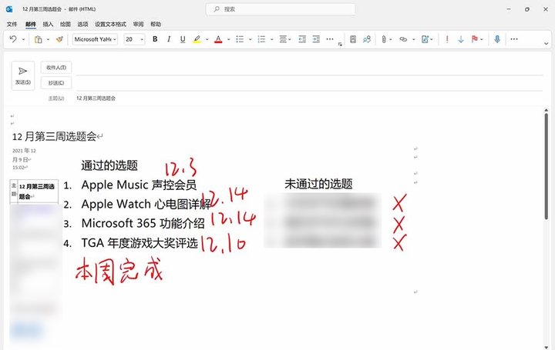Expand the font color dropdown arrow

pyautogui.click(x=228, y=39)
